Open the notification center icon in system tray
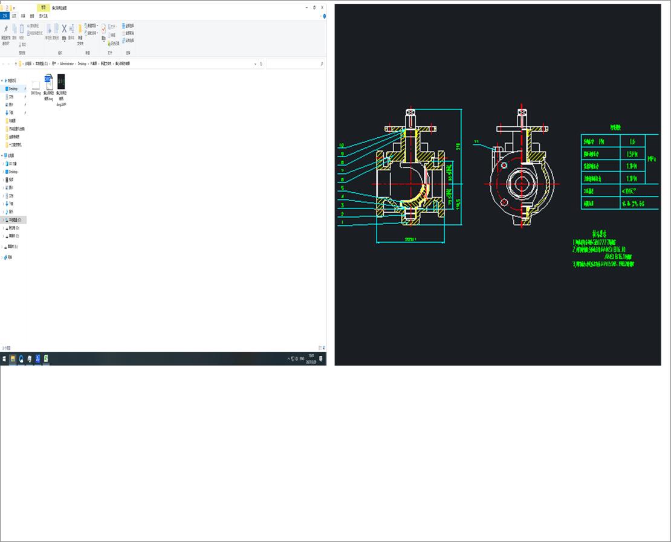Viewport: 671px width, 542px height. (x=321, y=359)
